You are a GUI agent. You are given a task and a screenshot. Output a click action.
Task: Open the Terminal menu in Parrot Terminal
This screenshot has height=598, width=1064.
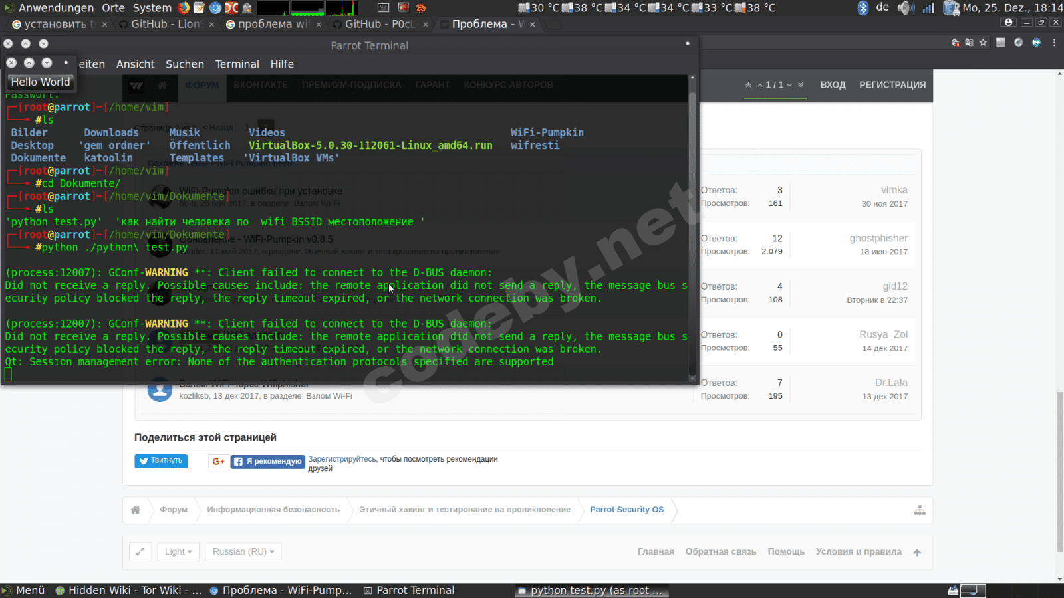237,64
